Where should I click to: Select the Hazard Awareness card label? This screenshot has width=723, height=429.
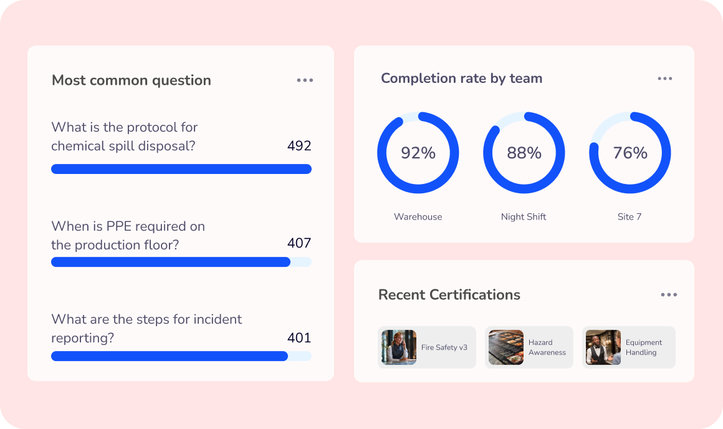click(x=547, y=347)
